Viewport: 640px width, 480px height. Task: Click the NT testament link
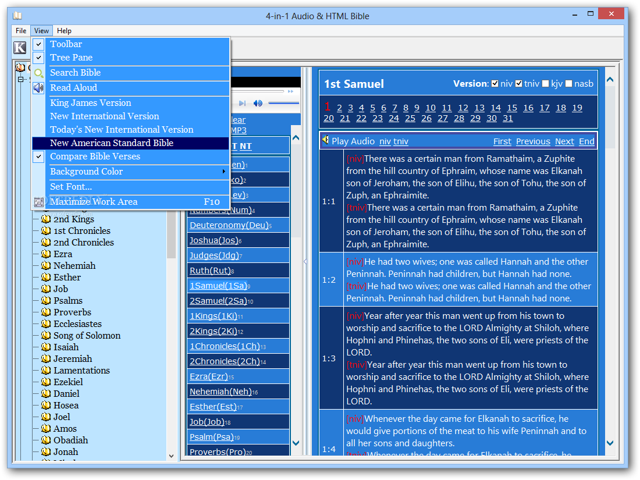pyautogui.click(x=246, y=146)
